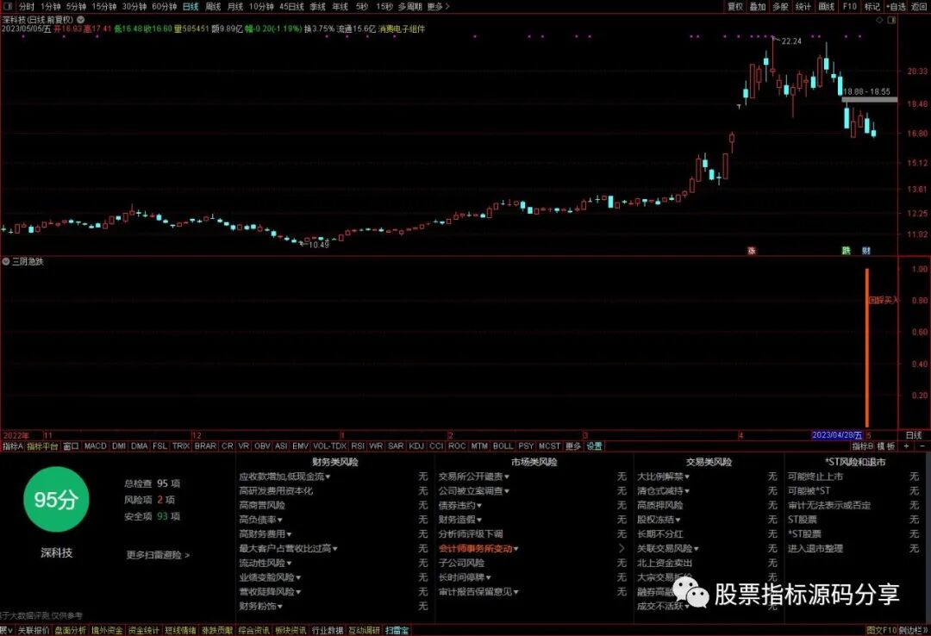Expand the 股权冻结 risk item
The image size is (931, 636).
pyautogui.click(x=659, y=520)
